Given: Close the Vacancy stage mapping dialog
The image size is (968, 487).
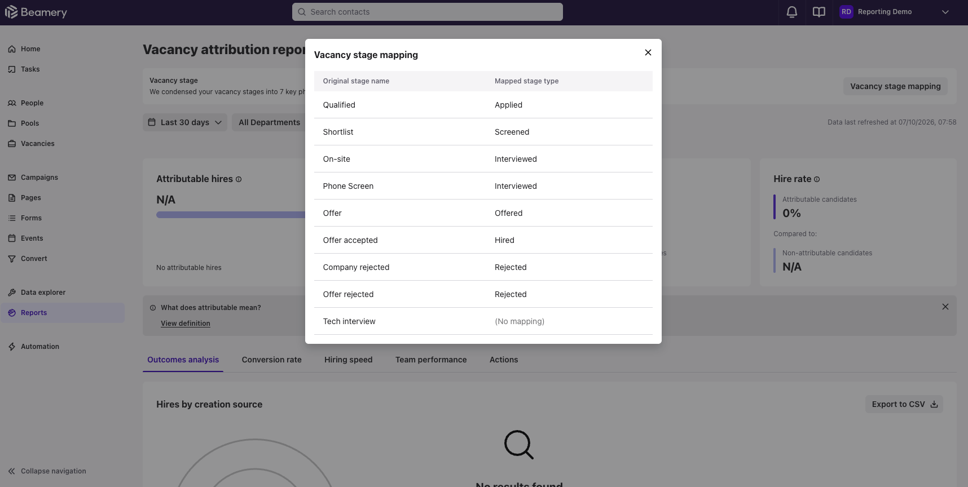Looking at the screenshot, I should click(648, 52).
